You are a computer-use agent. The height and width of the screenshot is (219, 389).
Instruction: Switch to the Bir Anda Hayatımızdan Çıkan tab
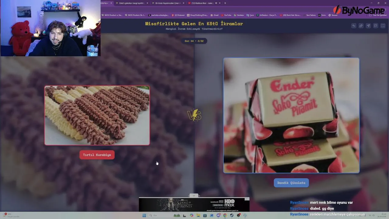tap(168, 3)
